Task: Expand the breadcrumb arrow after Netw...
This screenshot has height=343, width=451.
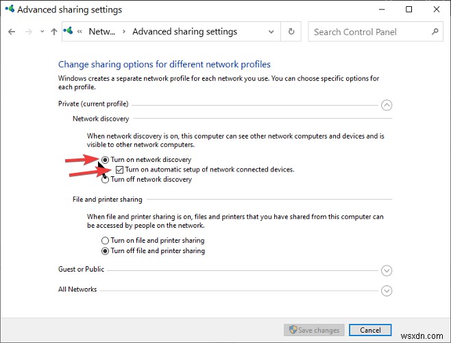Action: 124,32
